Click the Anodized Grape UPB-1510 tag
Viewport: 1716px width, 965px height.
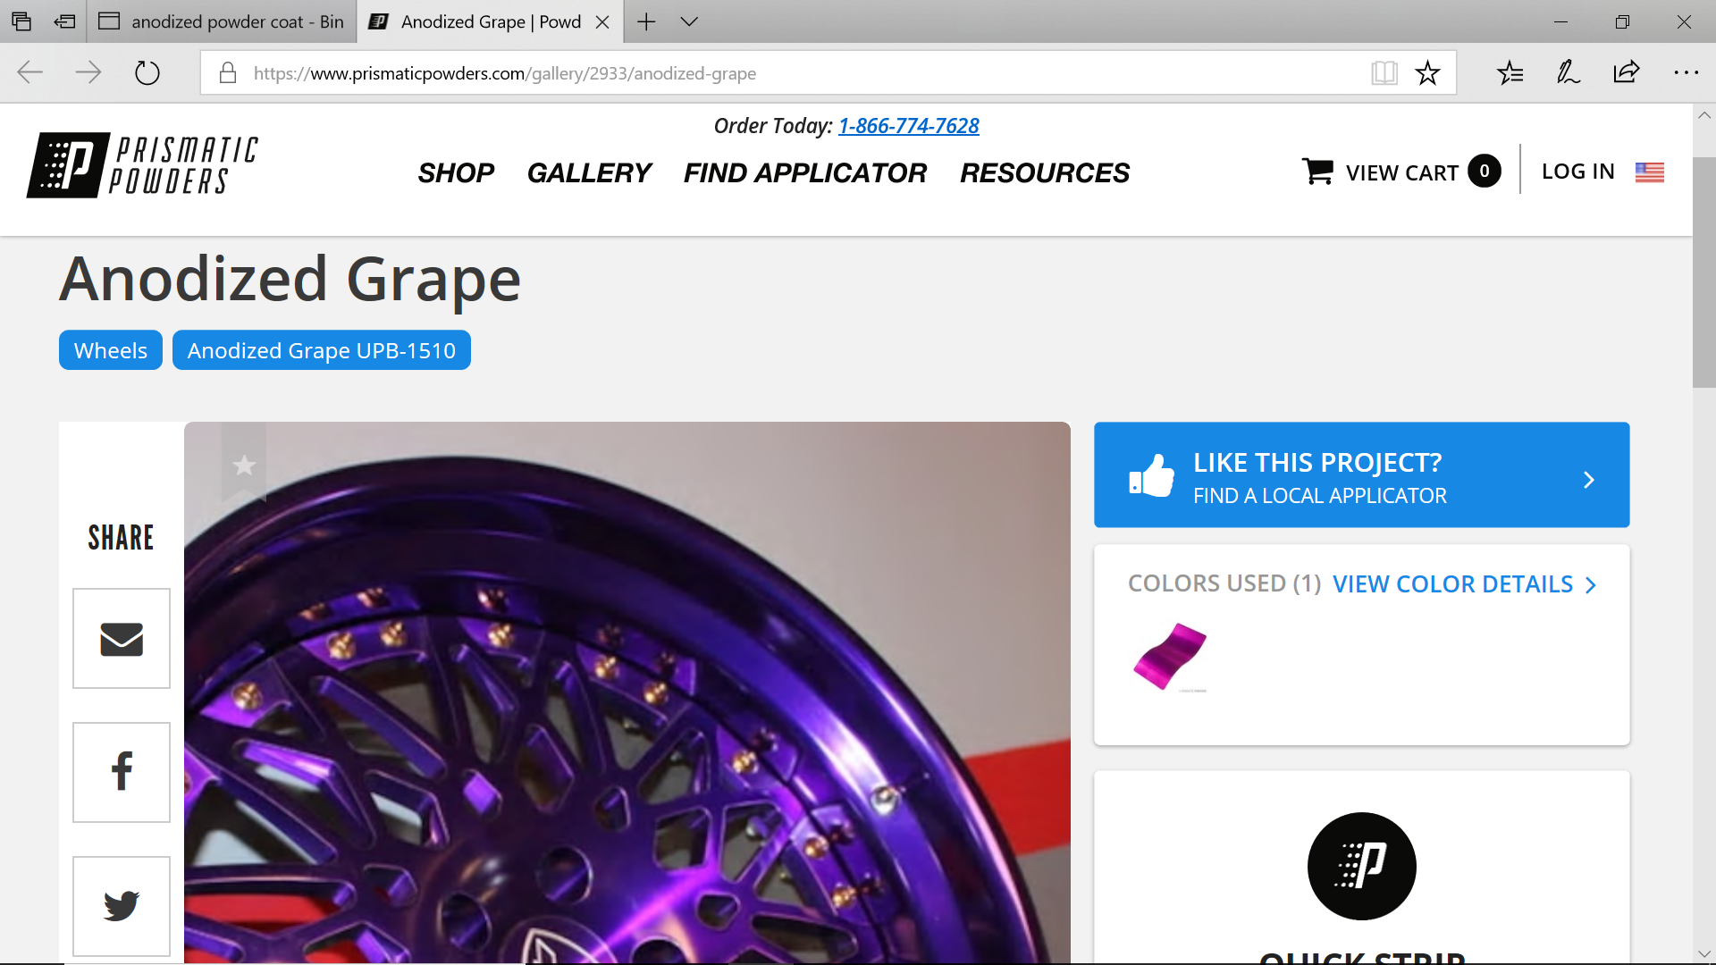pos(322,350)
